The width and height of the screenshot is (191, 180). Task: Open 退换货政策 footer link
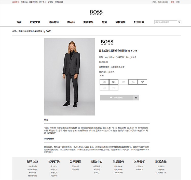coord(118,166)
